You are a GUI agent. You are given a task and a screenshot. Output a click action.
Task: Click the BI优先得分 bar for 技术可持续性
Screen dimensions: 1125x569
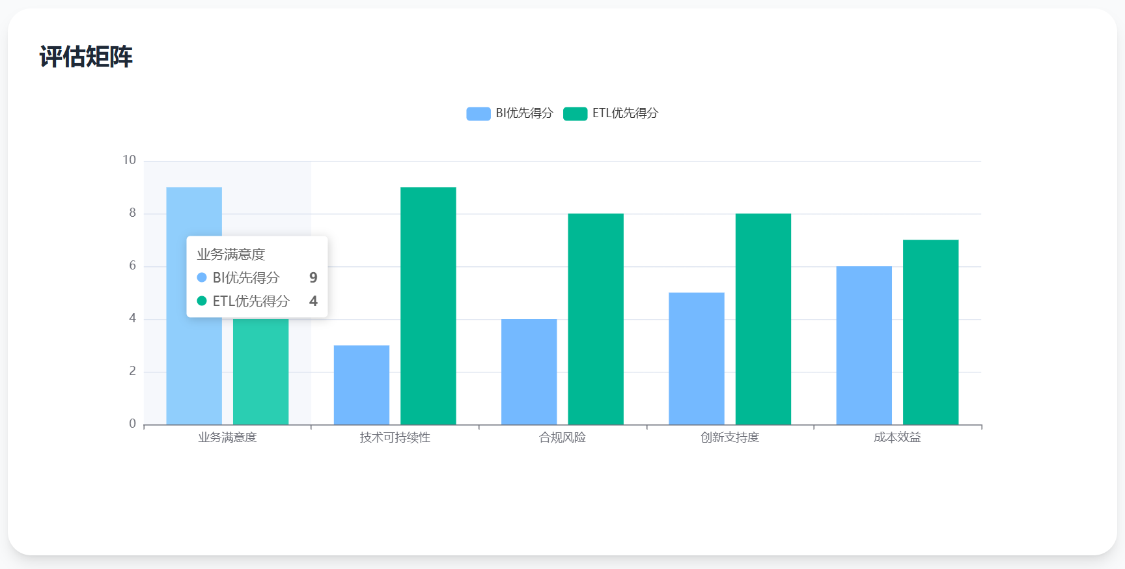[x=361, y=385]
